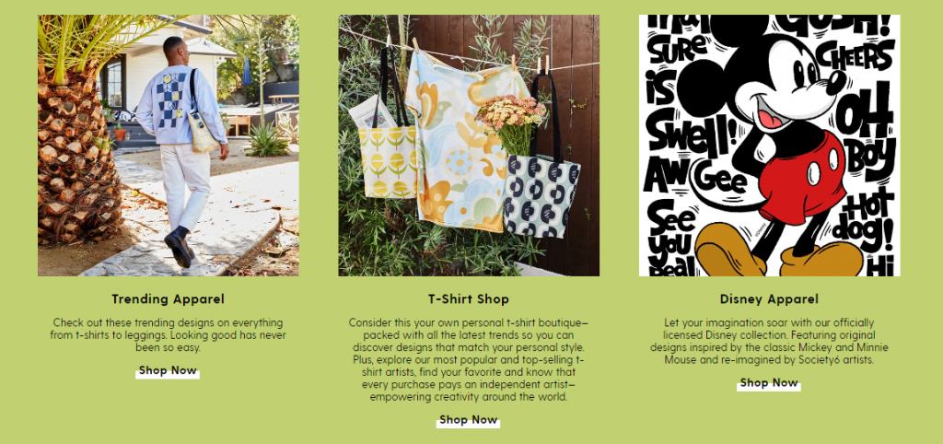Screen dimensions: 943x444
Task: Click Shop Now under Disney Apparel
Action: coord(769,382)
